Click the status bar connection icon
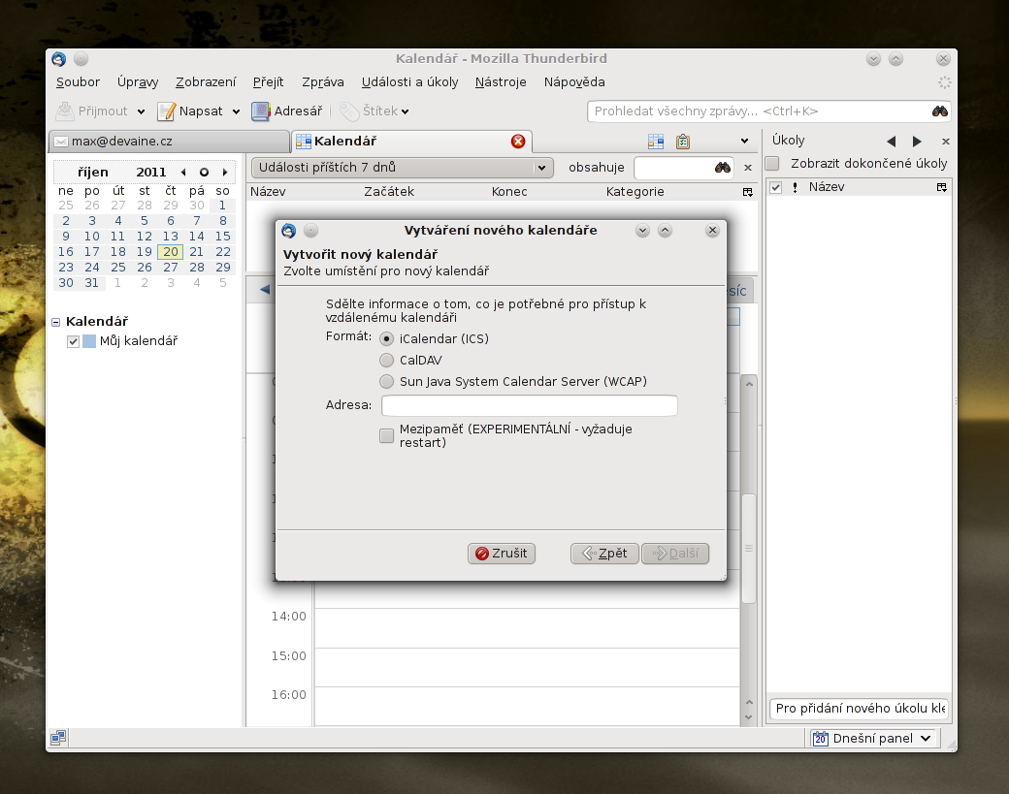Screen dimensions: 1009x794 [x=58, y=738]
